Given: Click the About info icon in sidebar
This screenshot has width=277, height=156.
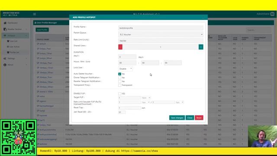Looking at the screenshot, I should tap(5, 65).
